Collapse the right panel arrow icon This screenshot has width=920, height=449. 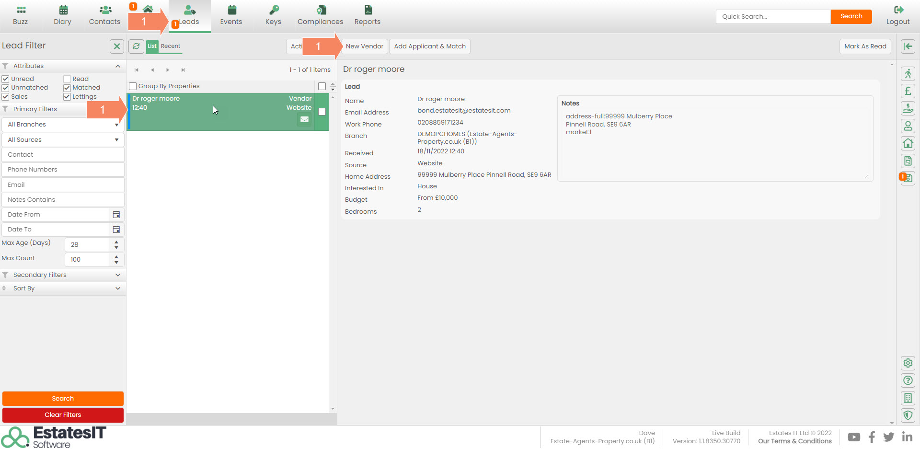pos(908,46)
